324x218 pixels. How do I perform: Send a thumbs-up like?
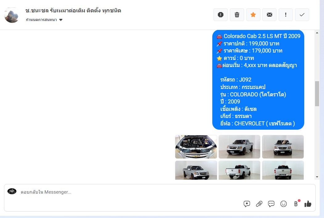(x=308, y=204)
